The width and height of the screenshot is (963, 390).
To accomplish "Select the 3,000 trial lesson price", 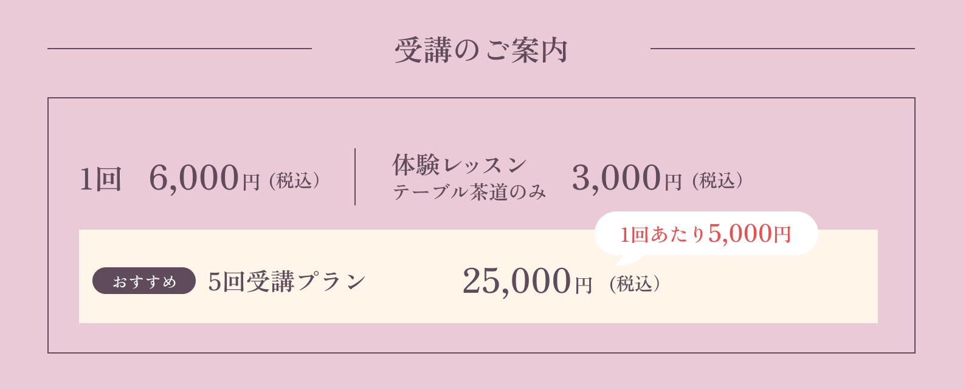I will [616, 179].
